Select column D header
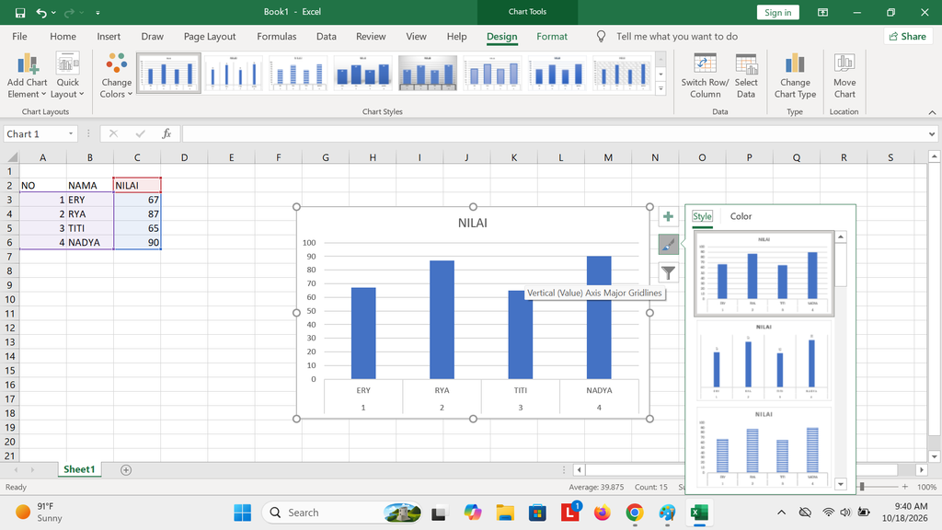 pyautogui.click(x=184, y=157)
